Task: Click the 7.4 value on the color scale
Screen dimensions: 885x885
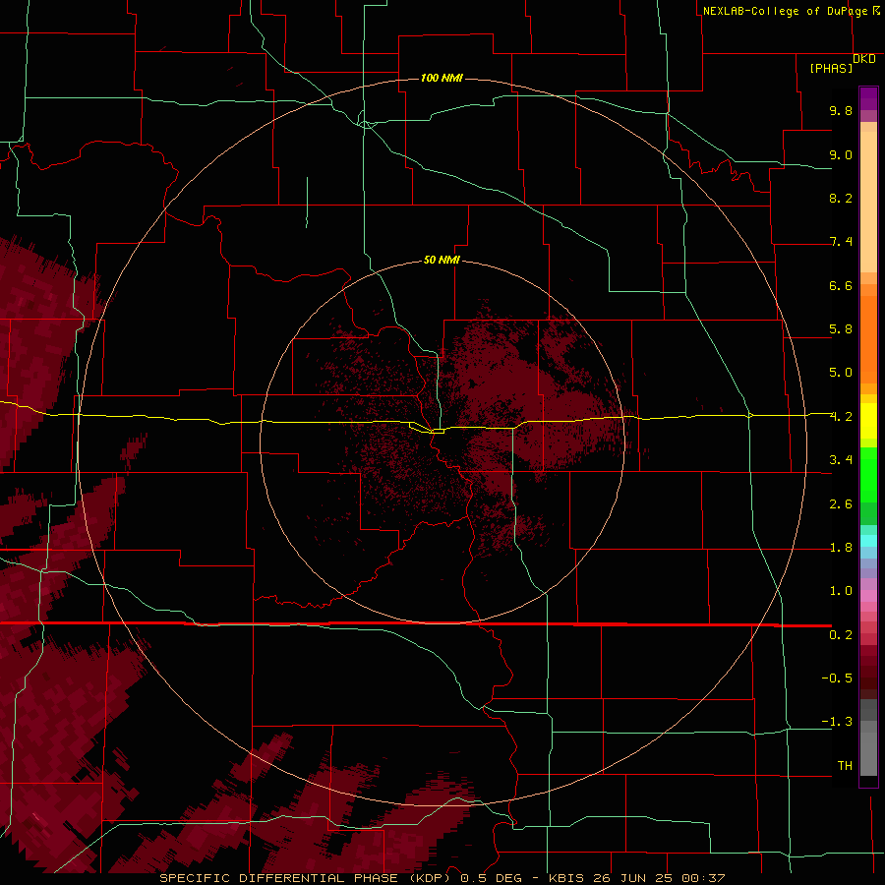Action: tap(841, 242)
